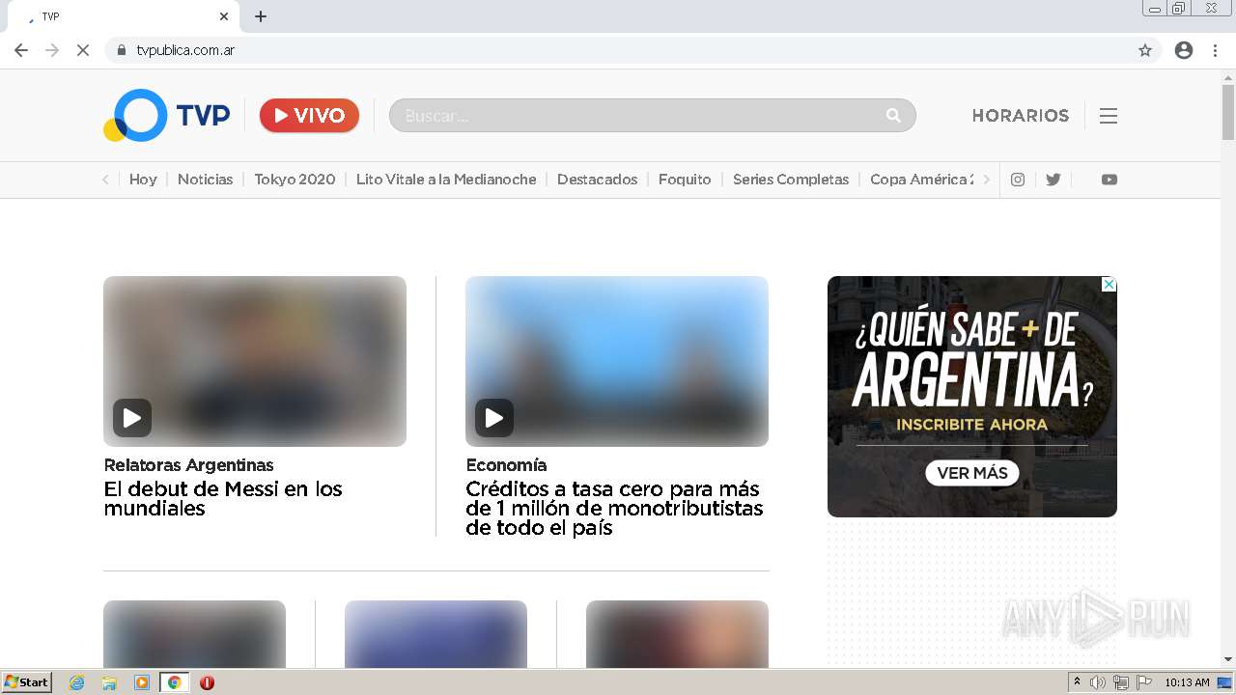1236x695 pixels.
Task: Open the volume control in the system tray
Action: tap(1098, 682)
